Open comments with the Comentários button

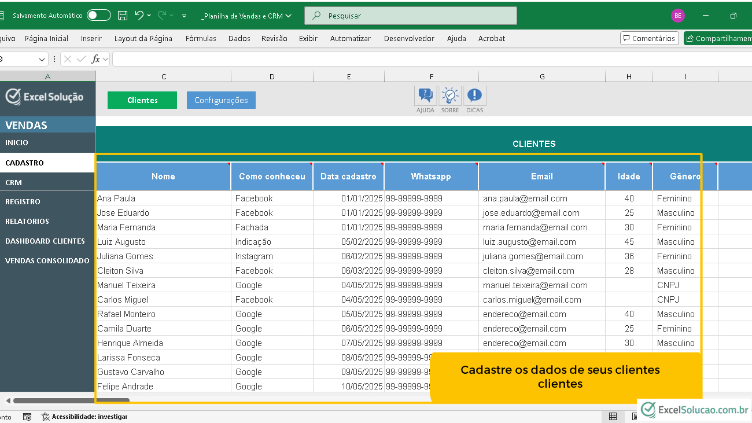tap(648, 38)
